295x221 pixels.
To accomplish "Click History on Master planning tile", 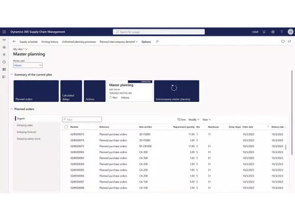I will [x=125, y=97].
